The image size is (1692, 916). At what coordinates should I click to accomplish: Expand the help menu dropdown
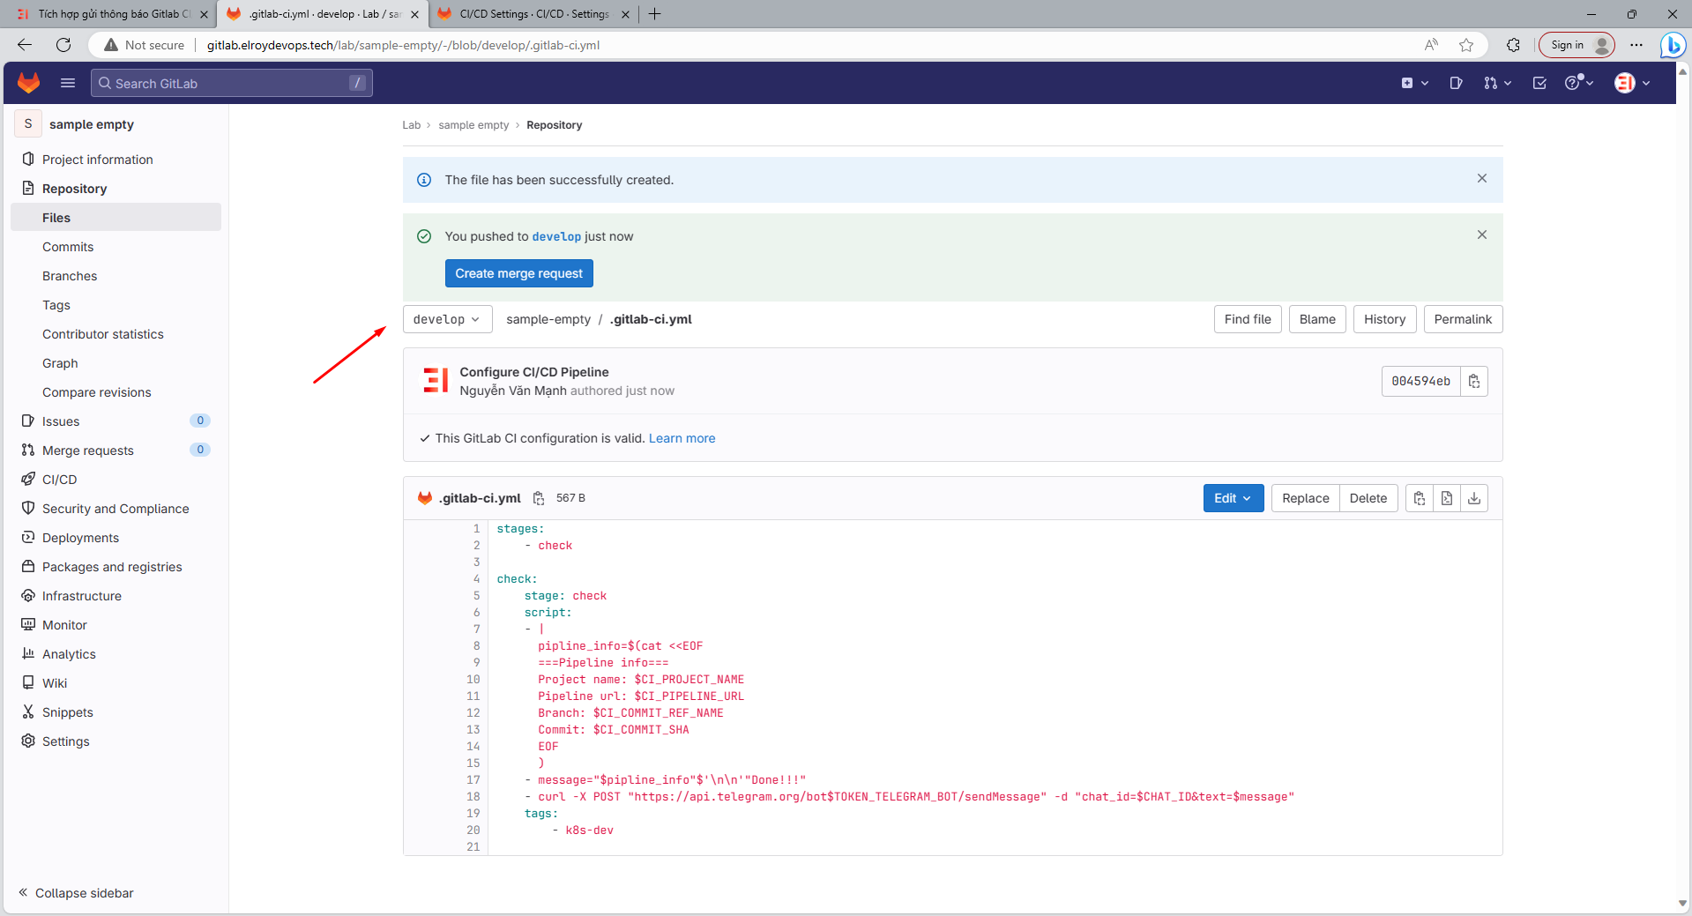click(x=1579, y=83)
